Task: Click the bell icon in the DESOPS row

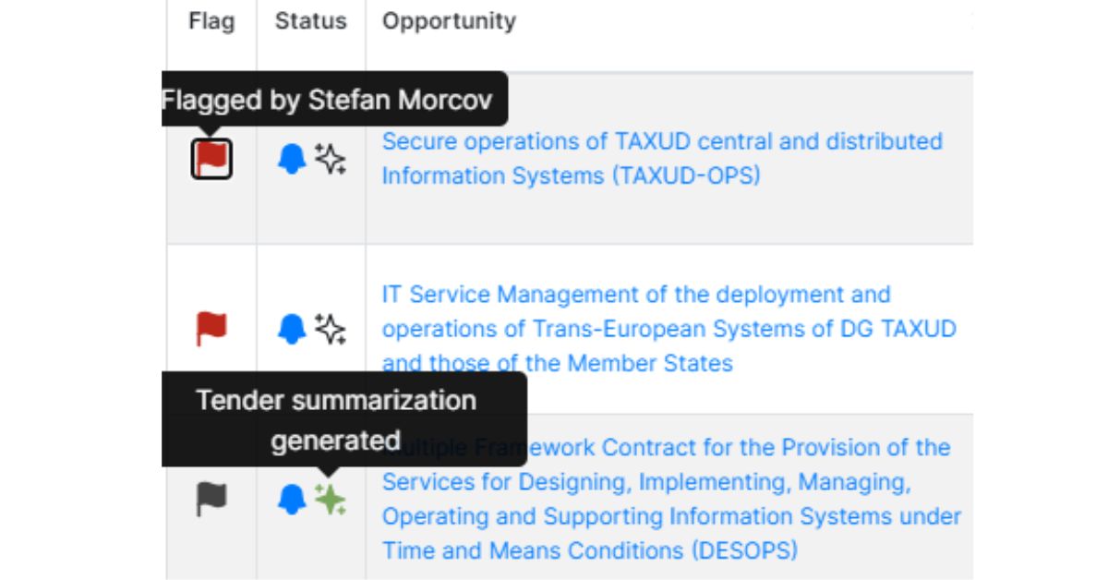Action: [x=292, y=500]
